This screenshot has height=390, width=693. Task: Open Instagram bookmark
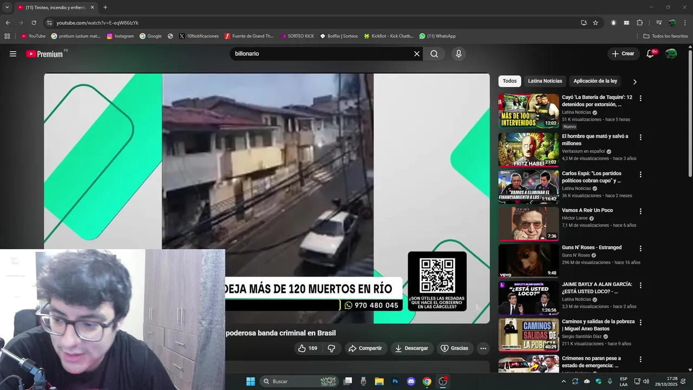120,36
